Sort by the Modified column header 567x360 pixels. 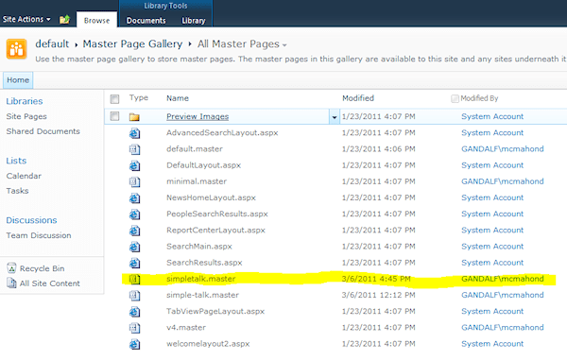point(358,98)
